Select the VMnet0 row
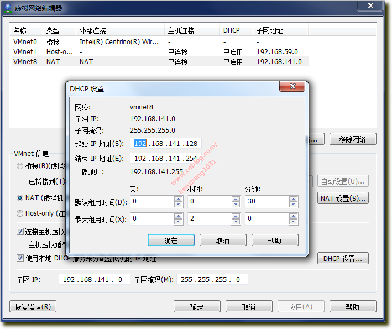392x329 pixels. [160, 42]
